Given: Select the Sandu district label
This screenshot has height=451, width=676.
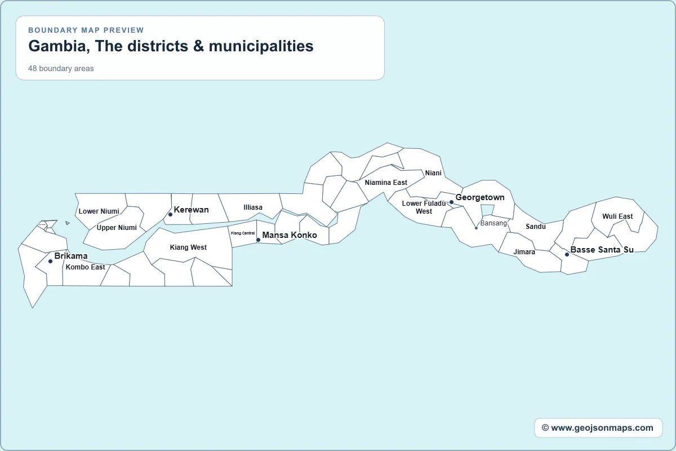Looking at the screenshot, I should click(x=536, y=227).
